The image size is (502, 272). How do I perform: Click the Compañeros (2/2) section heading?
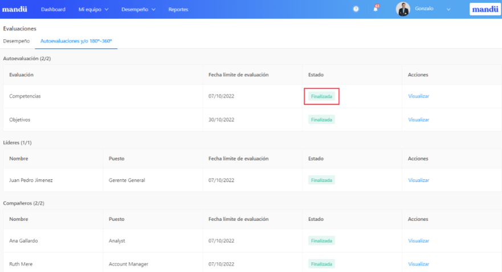24,203
